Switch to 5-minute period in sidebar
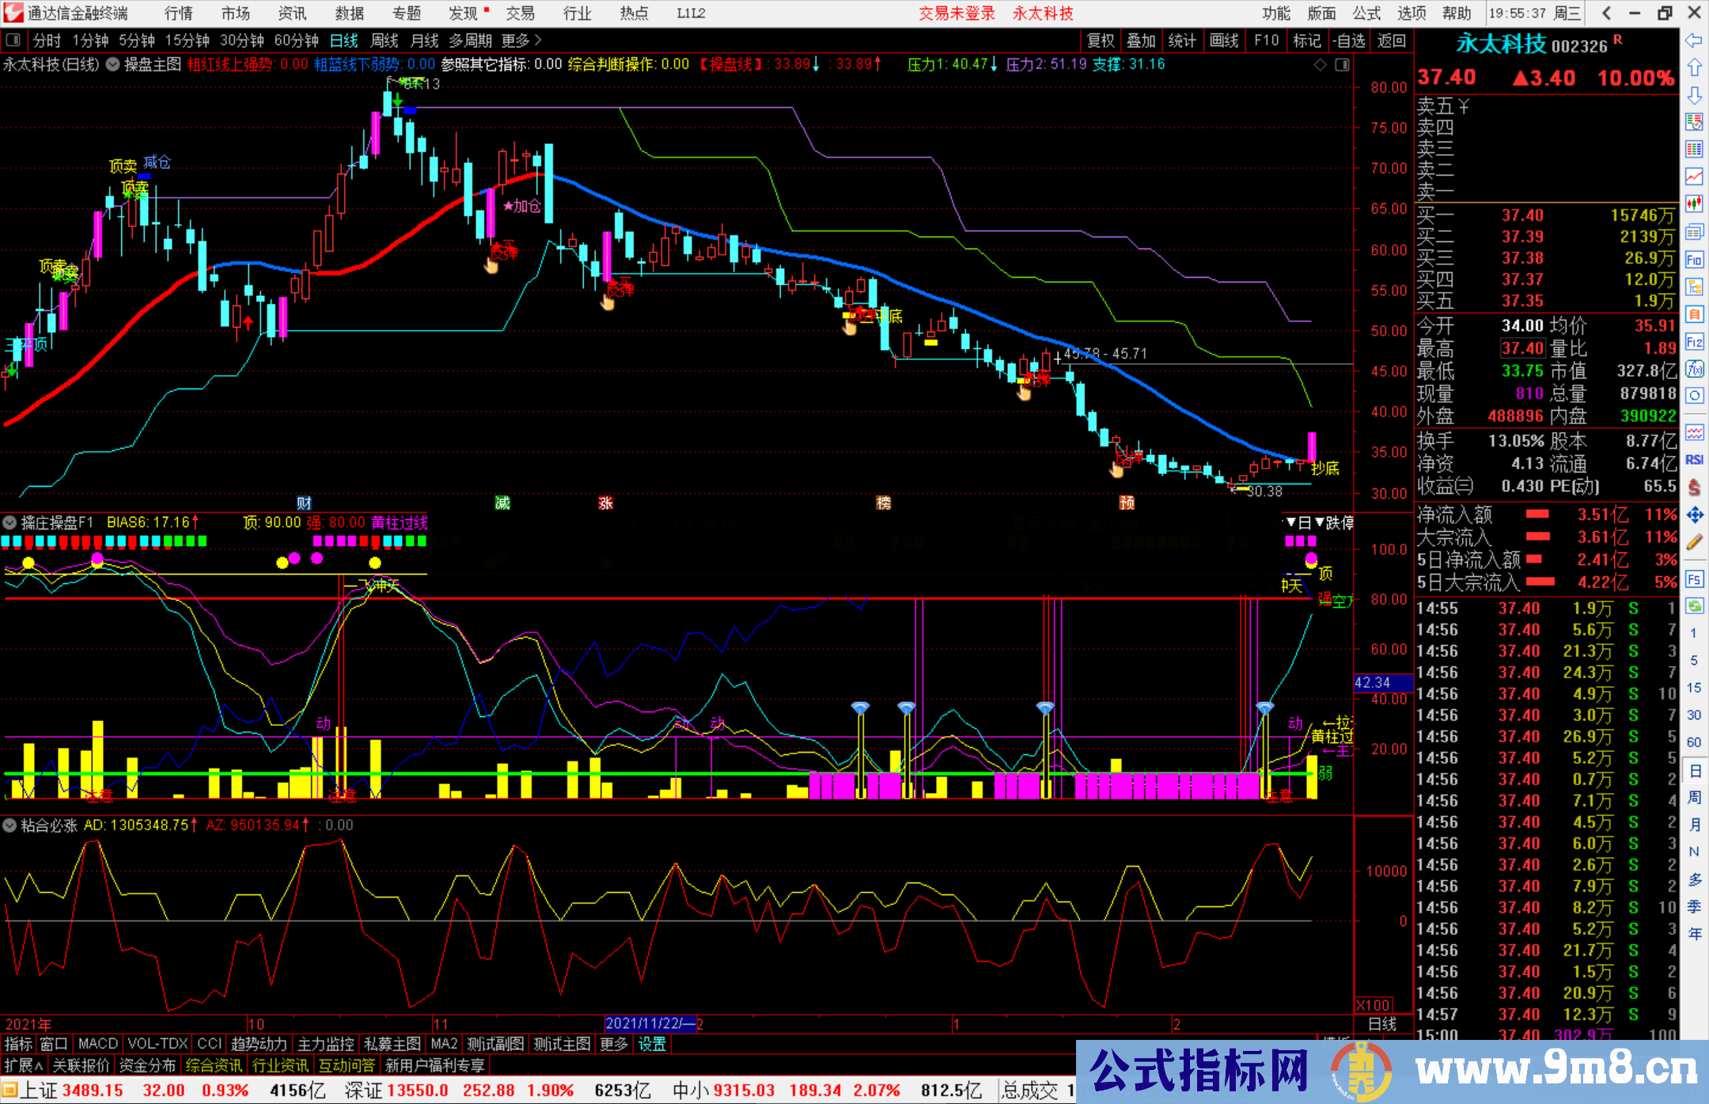Screen dimensions: 1709x1104 (x=1694, y=660)
